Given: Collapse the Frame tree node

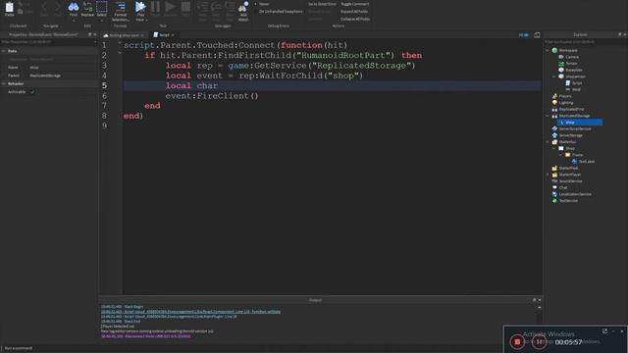Looking at the screenshot, I should [x=560, y=155].
